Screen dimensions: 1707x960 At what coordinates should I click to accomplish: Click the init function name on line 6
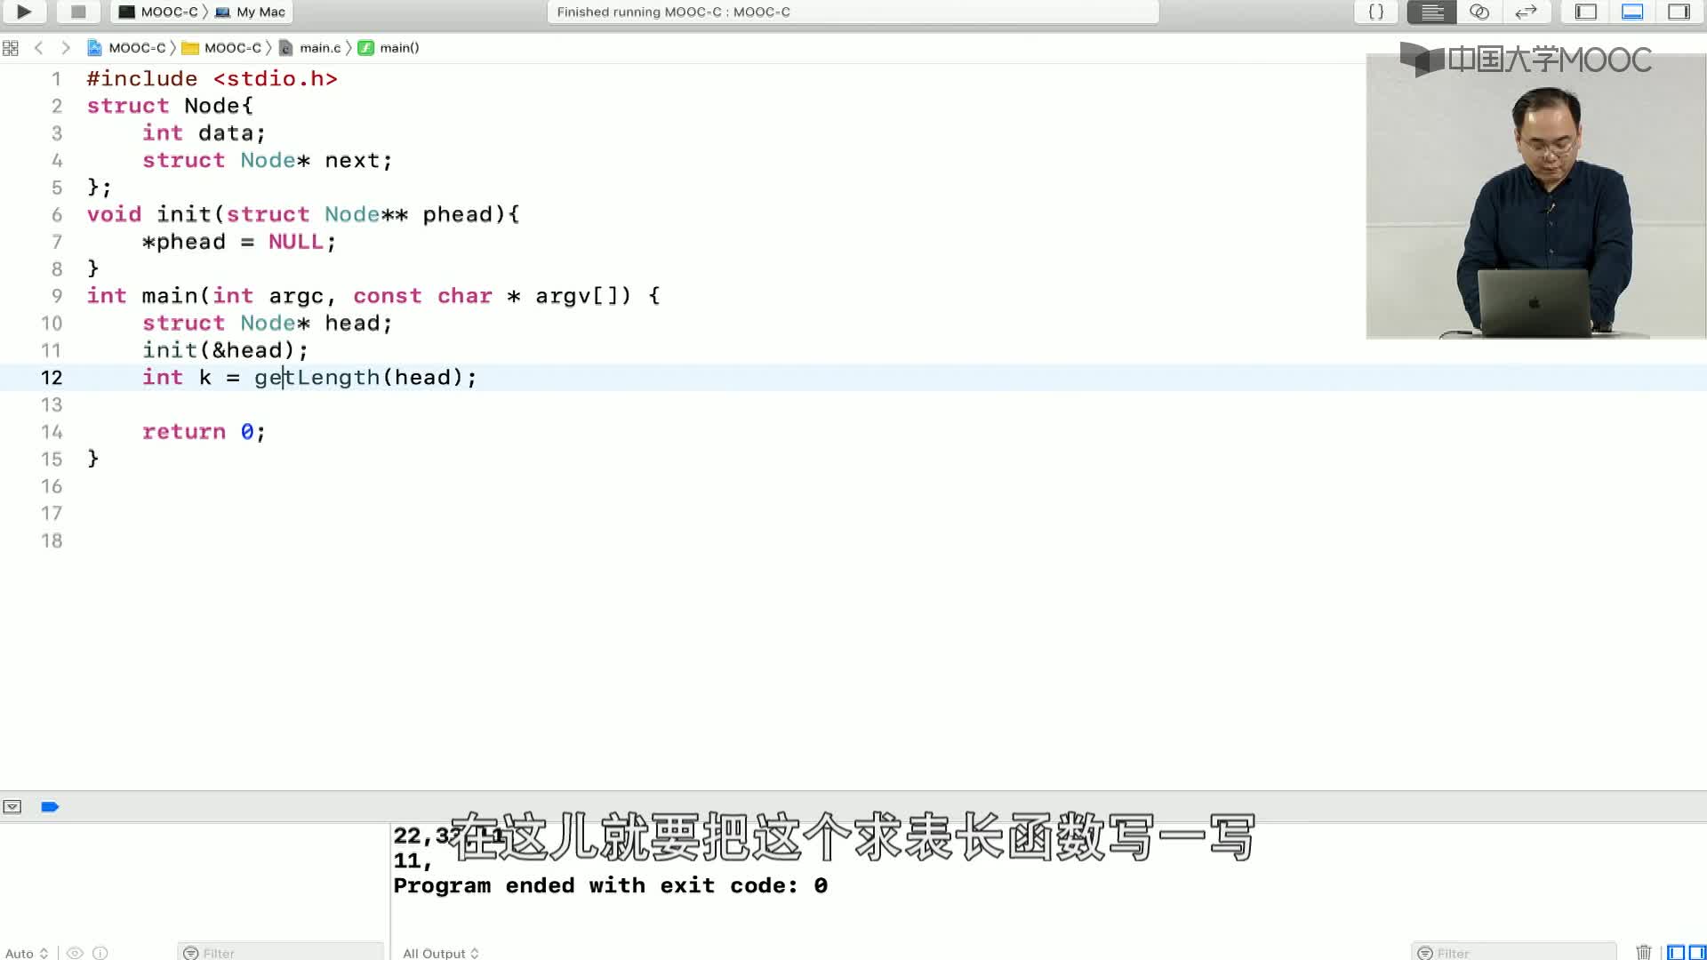(x=184, y=214)
